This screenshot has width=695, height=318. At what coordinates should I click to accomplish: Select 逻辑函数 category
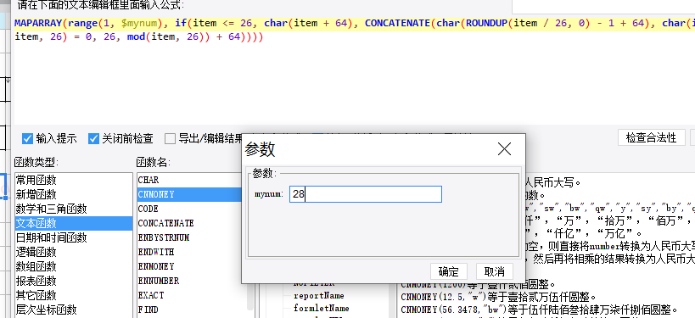tap(74, 252)
